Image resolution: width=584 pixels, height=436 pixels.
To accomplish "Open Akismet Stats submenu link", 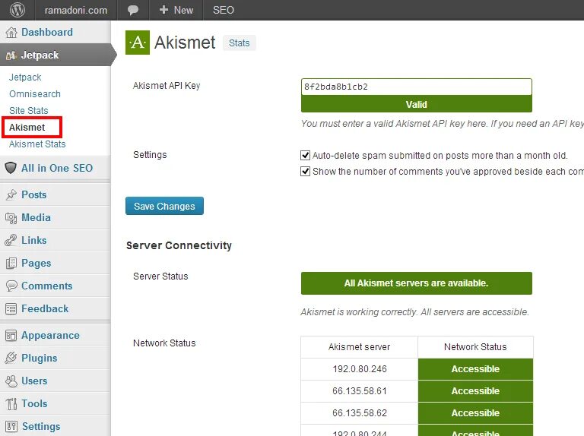I will (37, 144).
